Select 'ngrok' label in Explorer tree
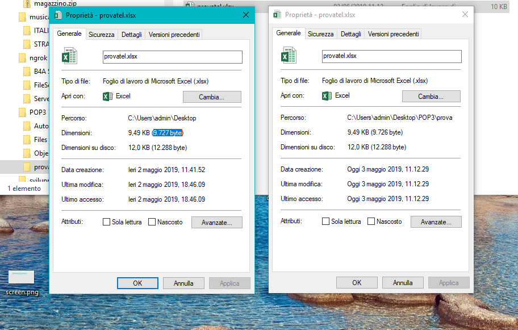Screen dimensions: 518x330 coord(38,58)
